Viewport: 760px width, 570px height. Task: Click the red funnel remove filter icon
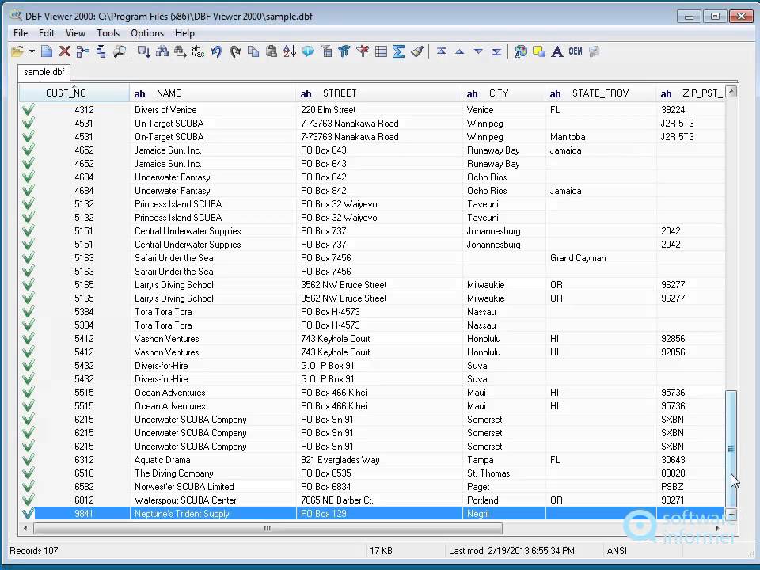[x=363, y=51]
